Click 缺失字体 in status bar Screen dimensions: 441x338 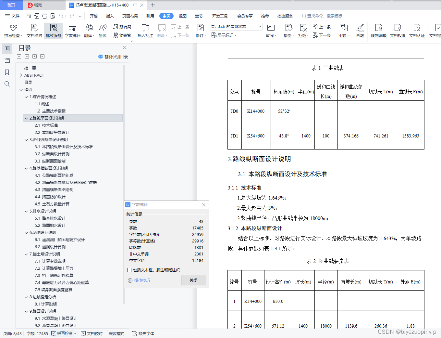[x=143, y=333]
